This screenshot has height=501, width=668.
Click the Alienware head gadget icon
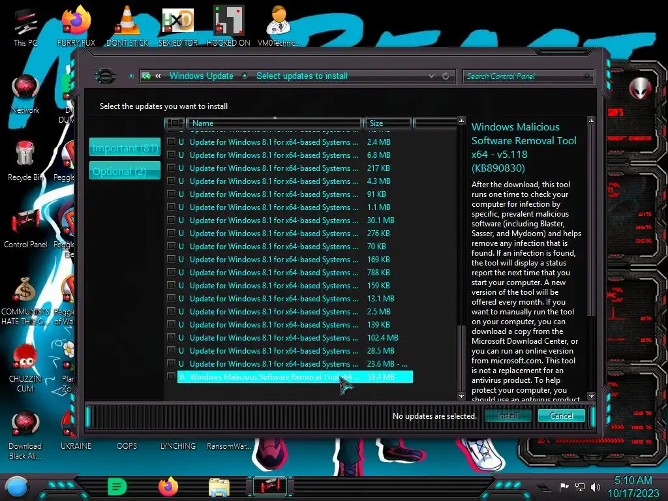tap(640, 88)
